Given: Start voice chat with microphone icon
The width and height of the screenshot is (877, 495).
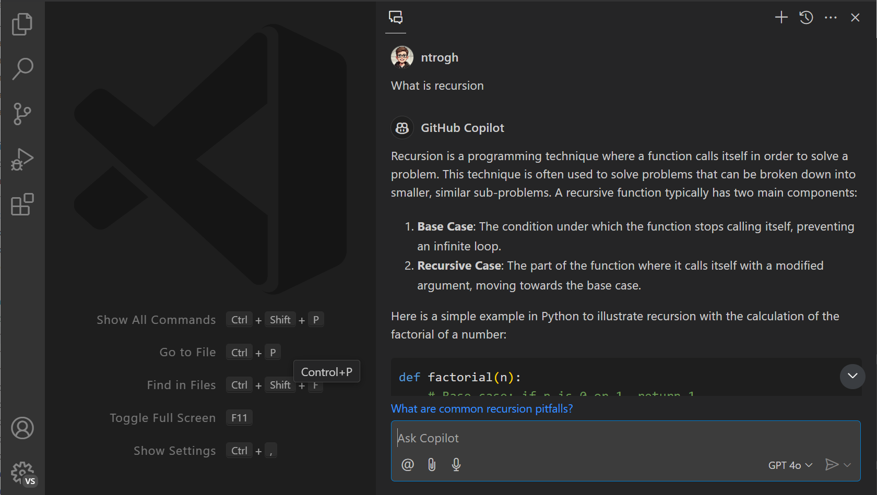Looking at the screenshot, I should click(x=456, y=465).
